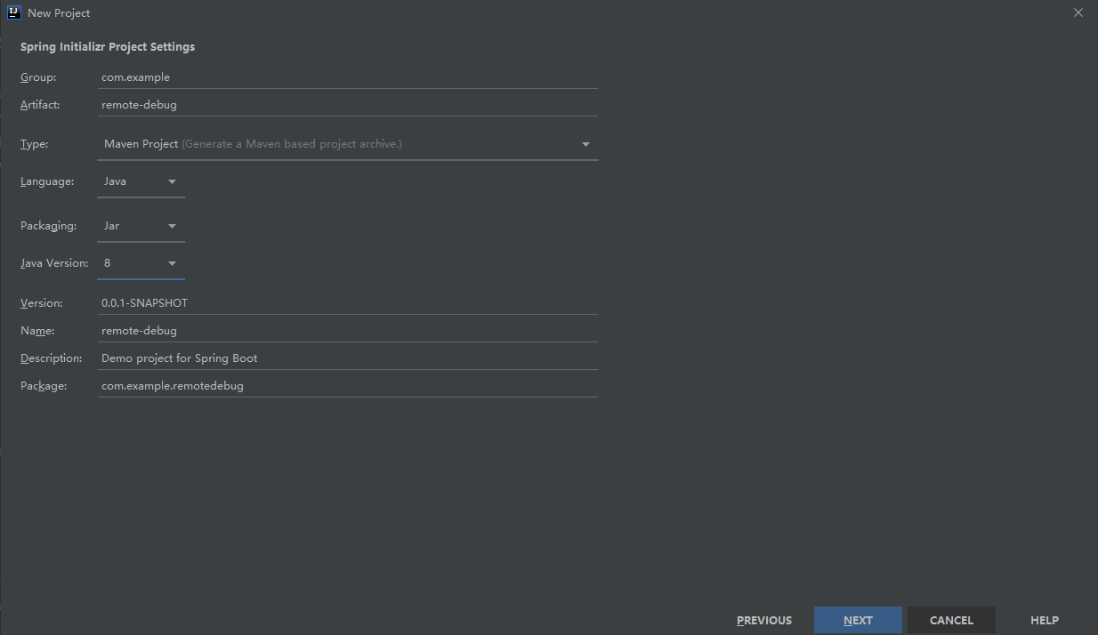Open the Packaging dropdown showing Jar
The width and height of the screenshot is (1098, 635).
point(141,226)
